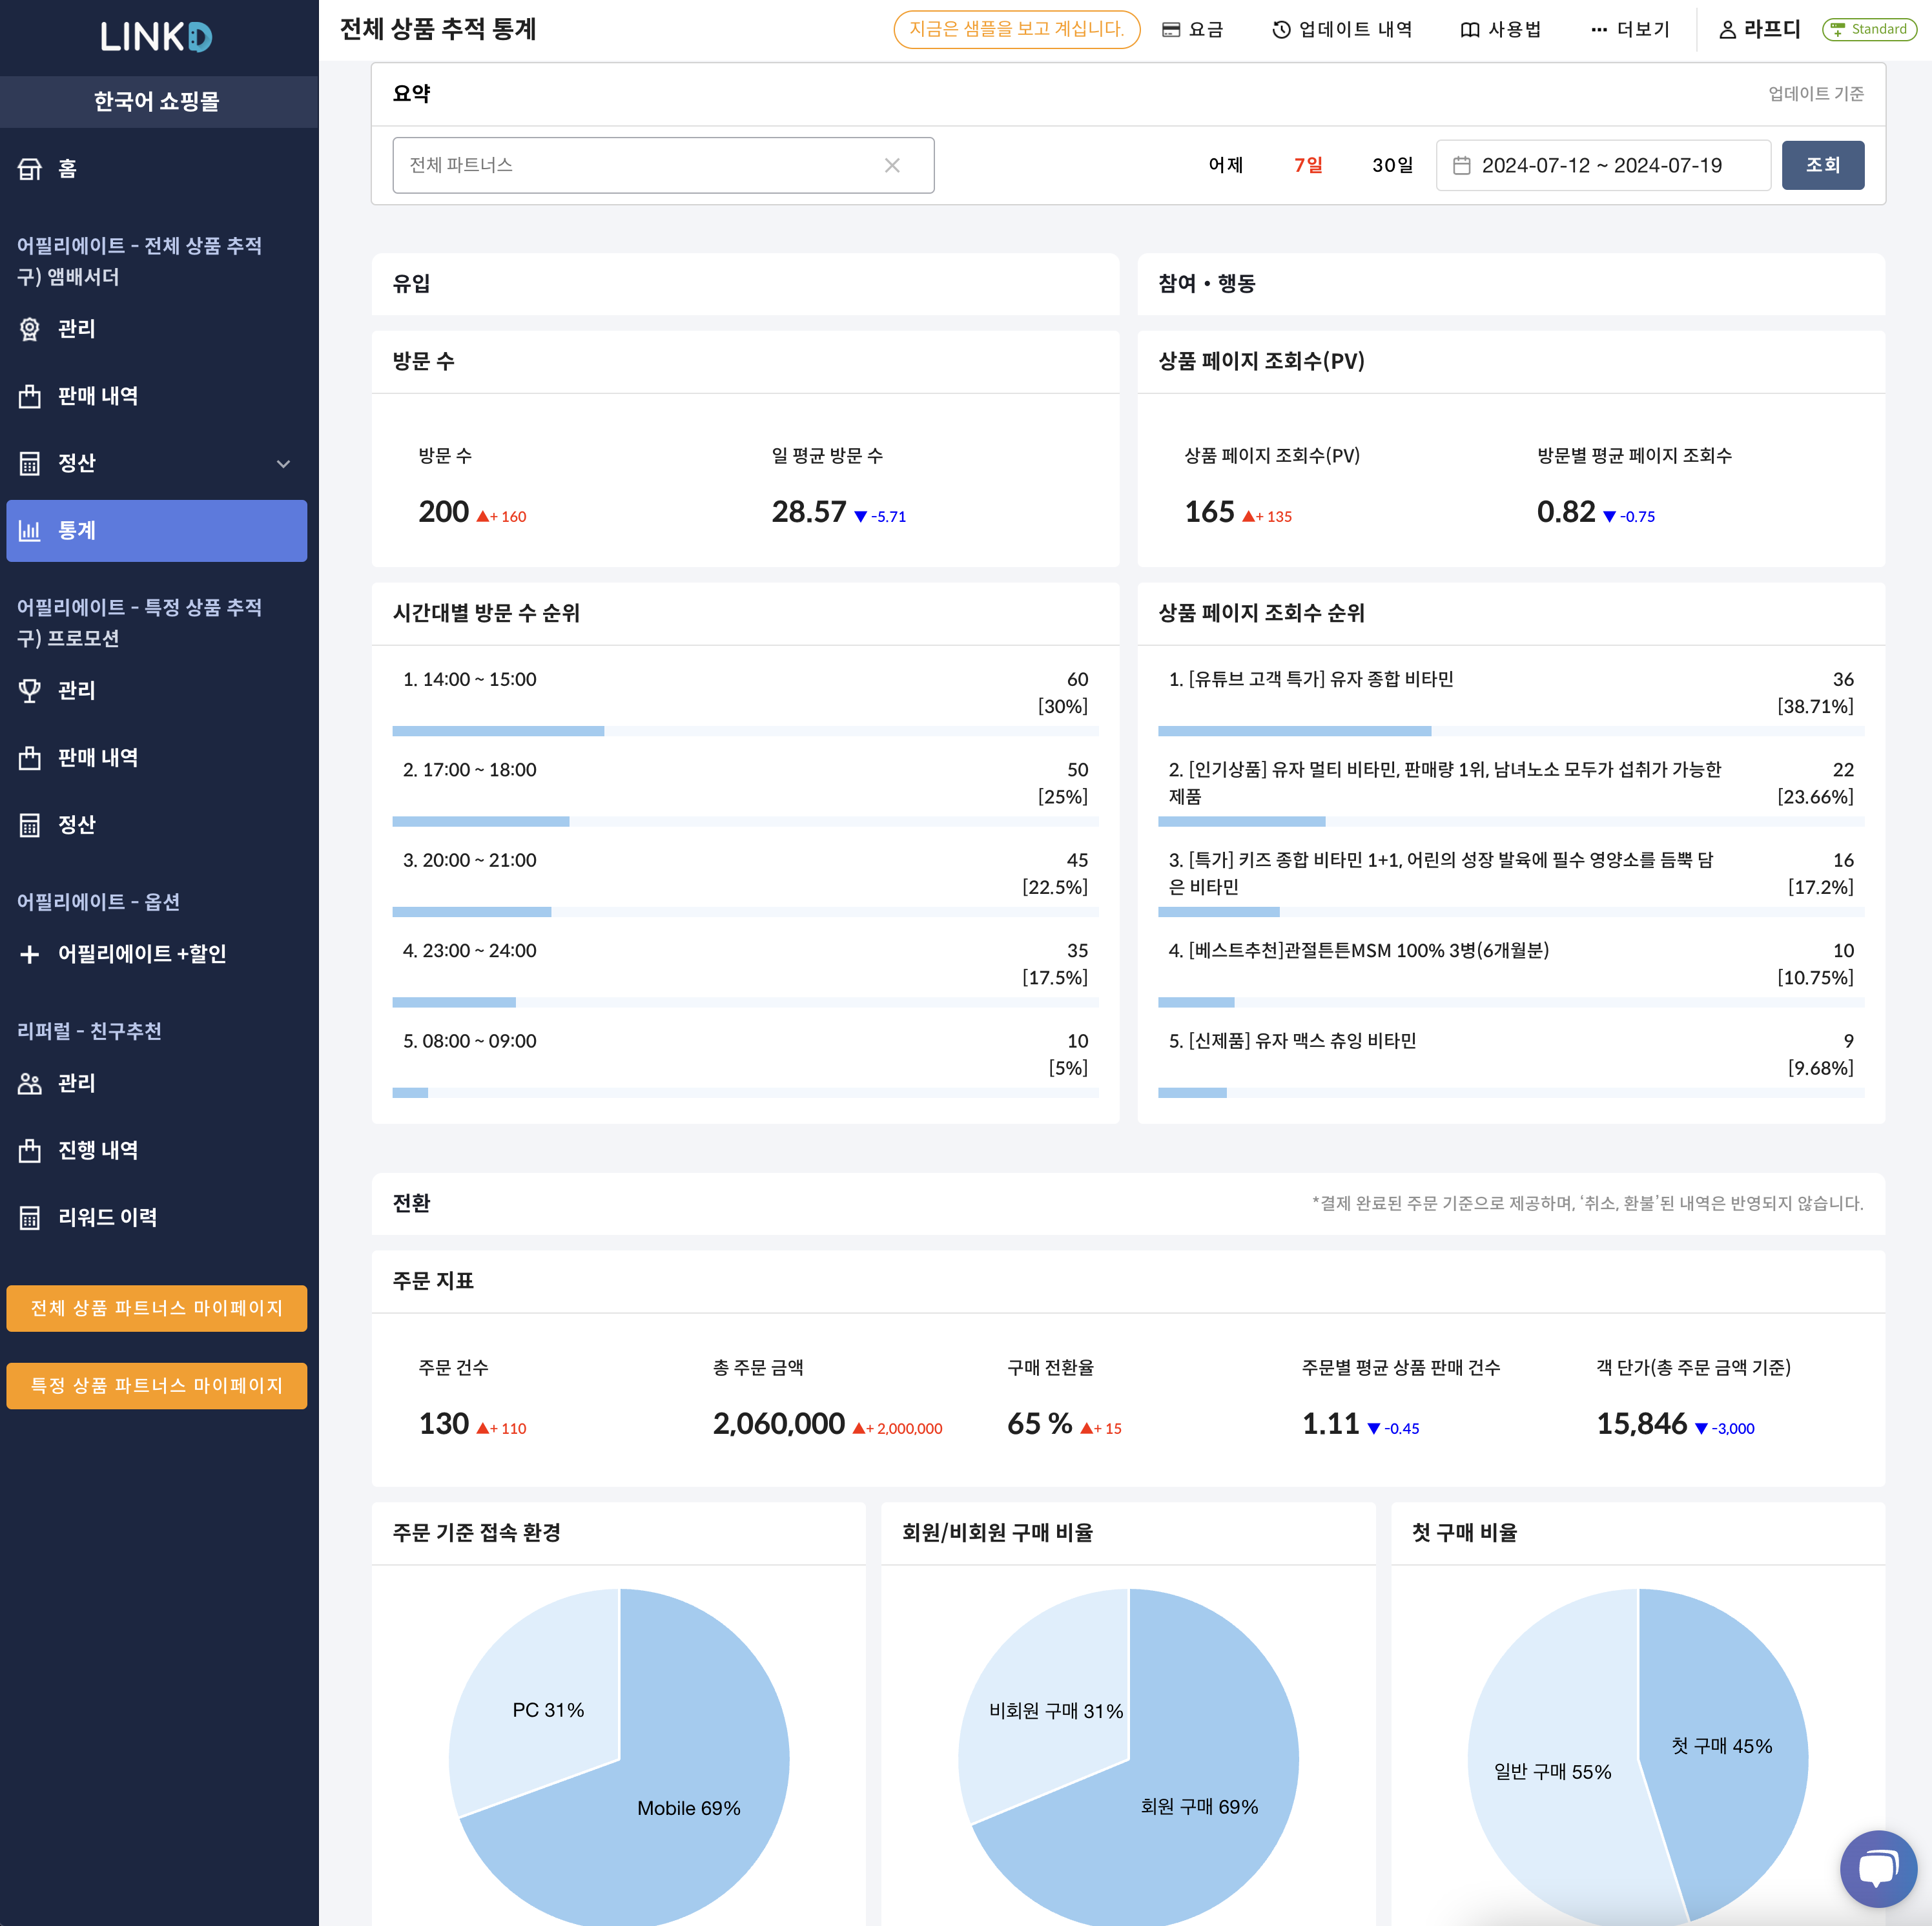1932x1926 pixels.
Task: Click the 방문별 평균 페이지 조회수 0.82
Action: tap(1566, 512)
